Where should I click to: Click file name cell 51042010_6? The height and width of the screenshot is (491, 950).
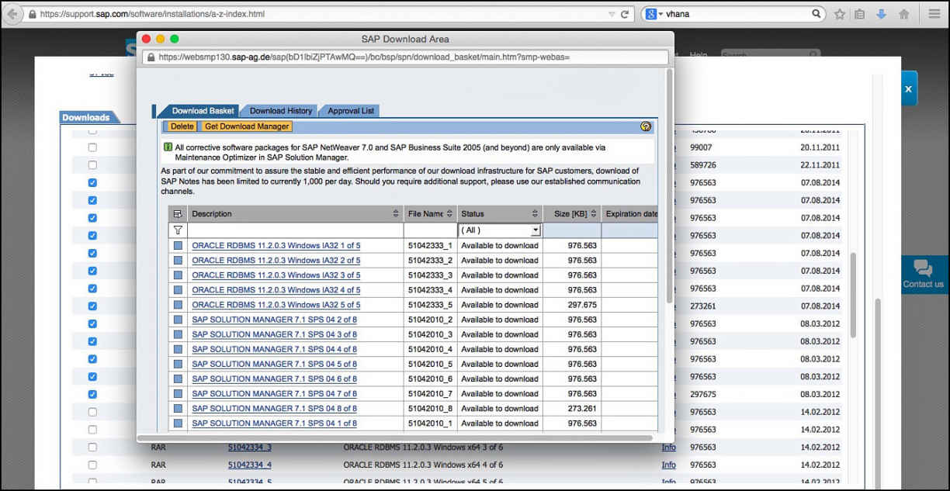(431, 379)
